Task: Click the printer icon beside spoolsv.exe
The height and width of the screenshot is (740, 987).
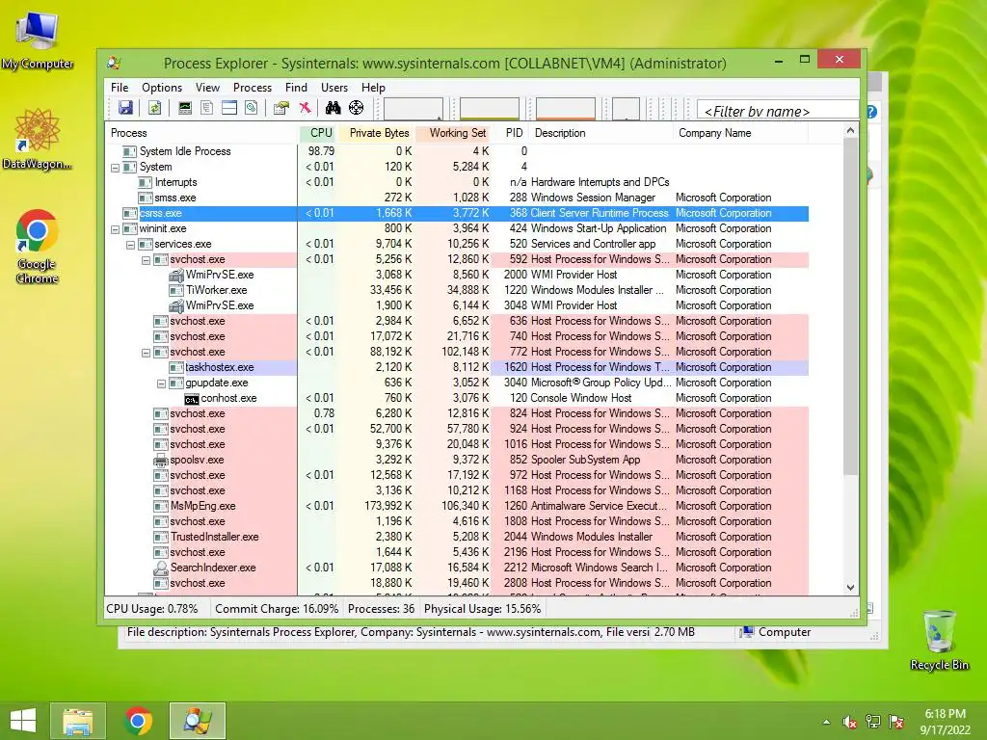Action: pos(161,460)
